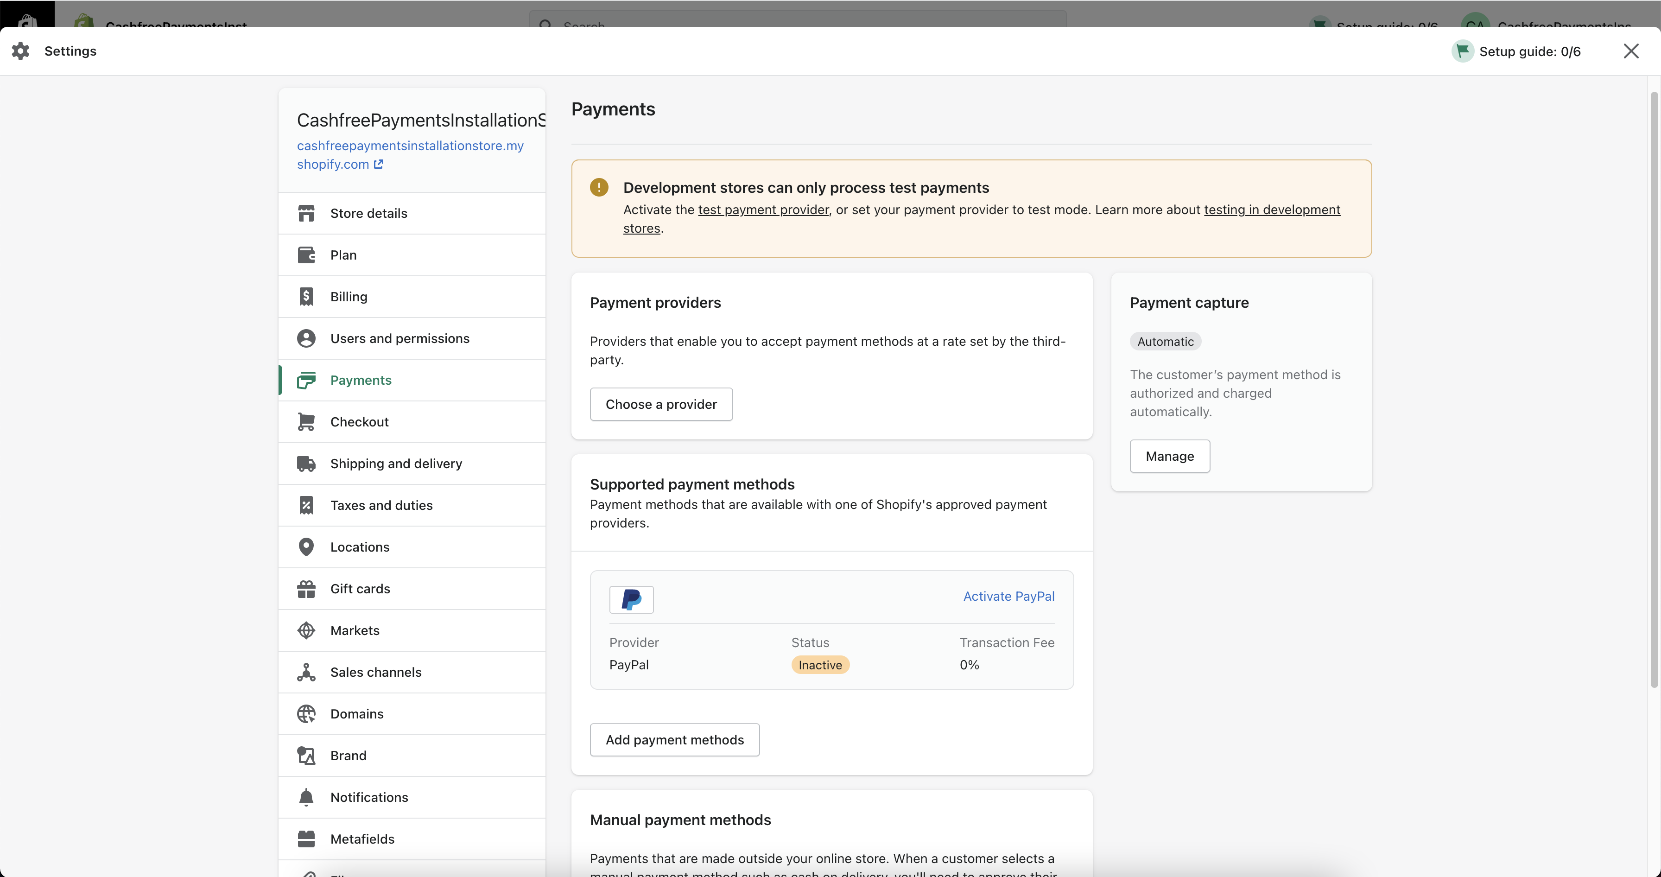Open Users and permissions
This screenshot has width=1661, height=877.
412,338
